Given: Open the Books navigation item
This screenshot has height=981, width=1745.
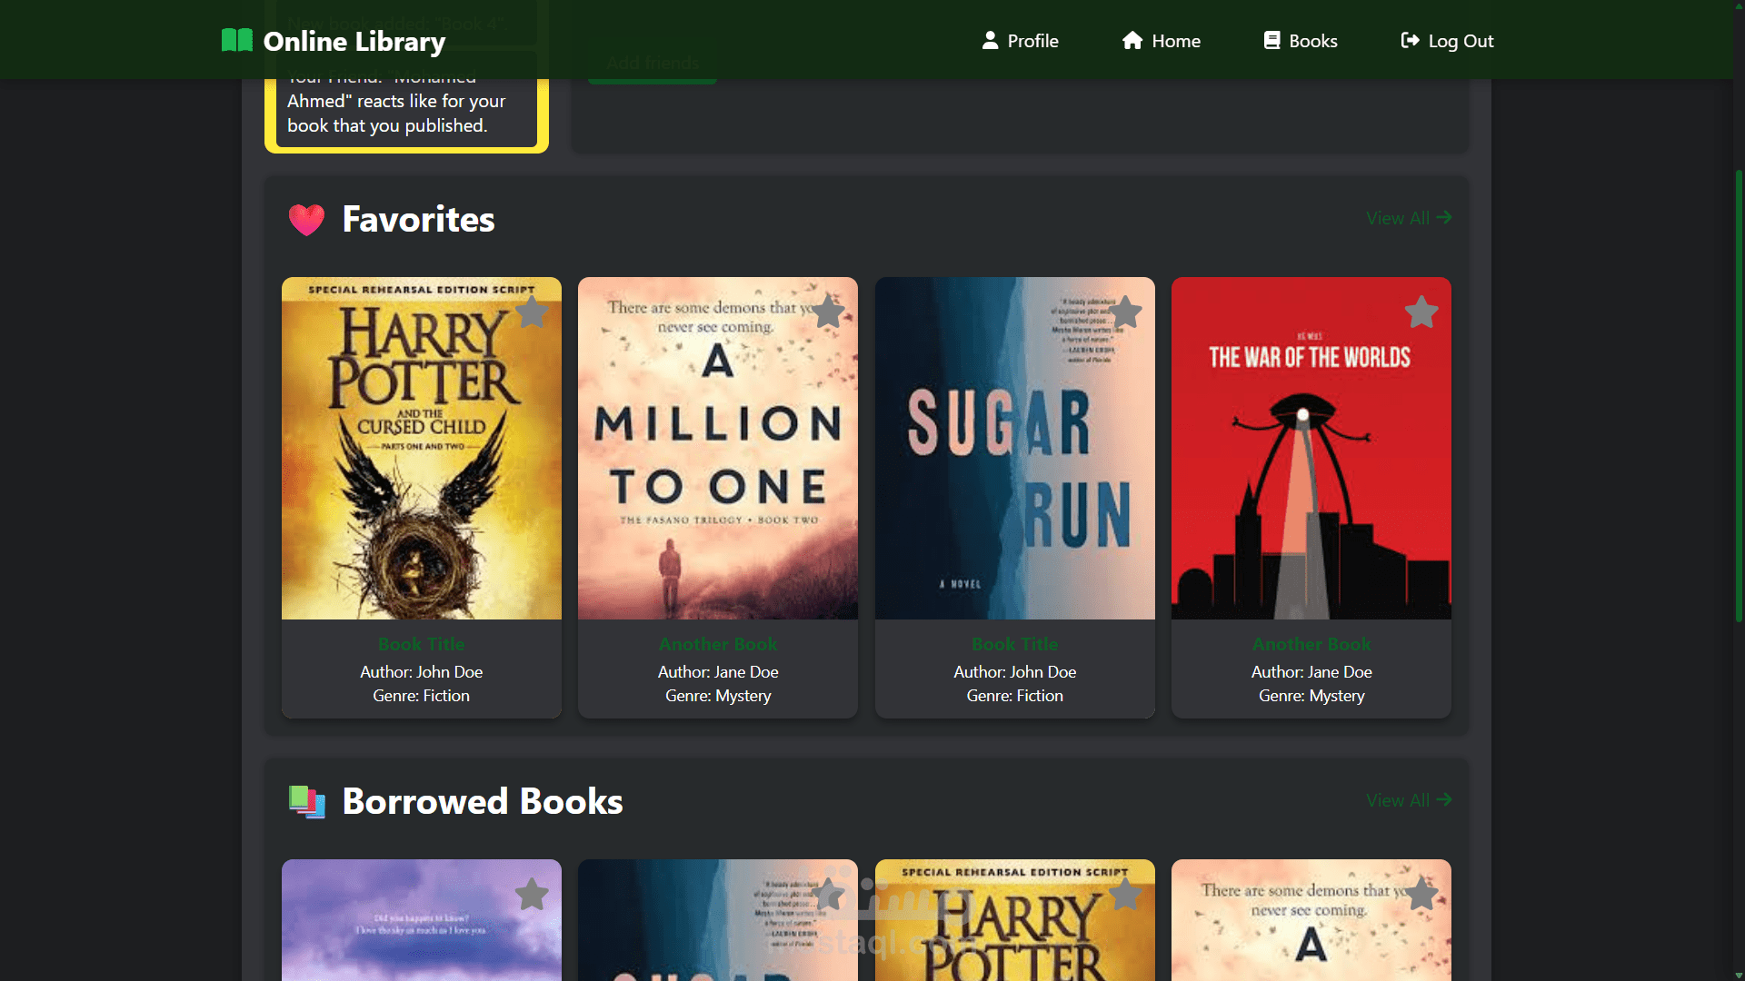Looking at the screenshot, I should pyautogui.click(x=1301, y=41).
